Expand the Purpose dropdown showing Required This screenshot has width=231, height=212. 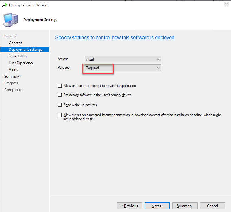click(123, 68)
